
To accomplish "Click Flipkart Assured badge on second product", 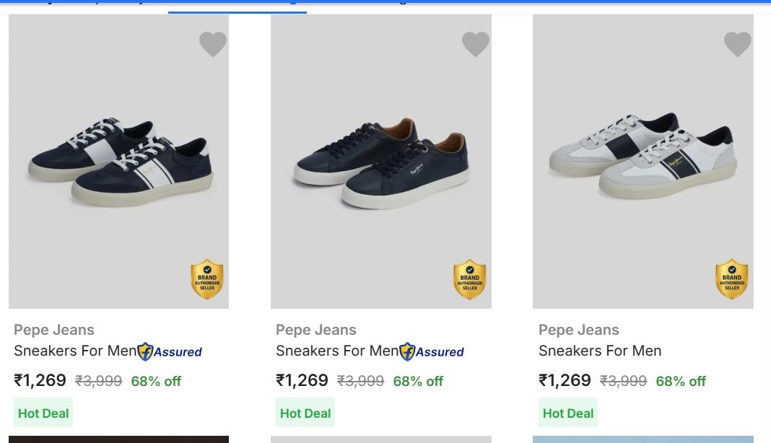I will pos(432,351).
